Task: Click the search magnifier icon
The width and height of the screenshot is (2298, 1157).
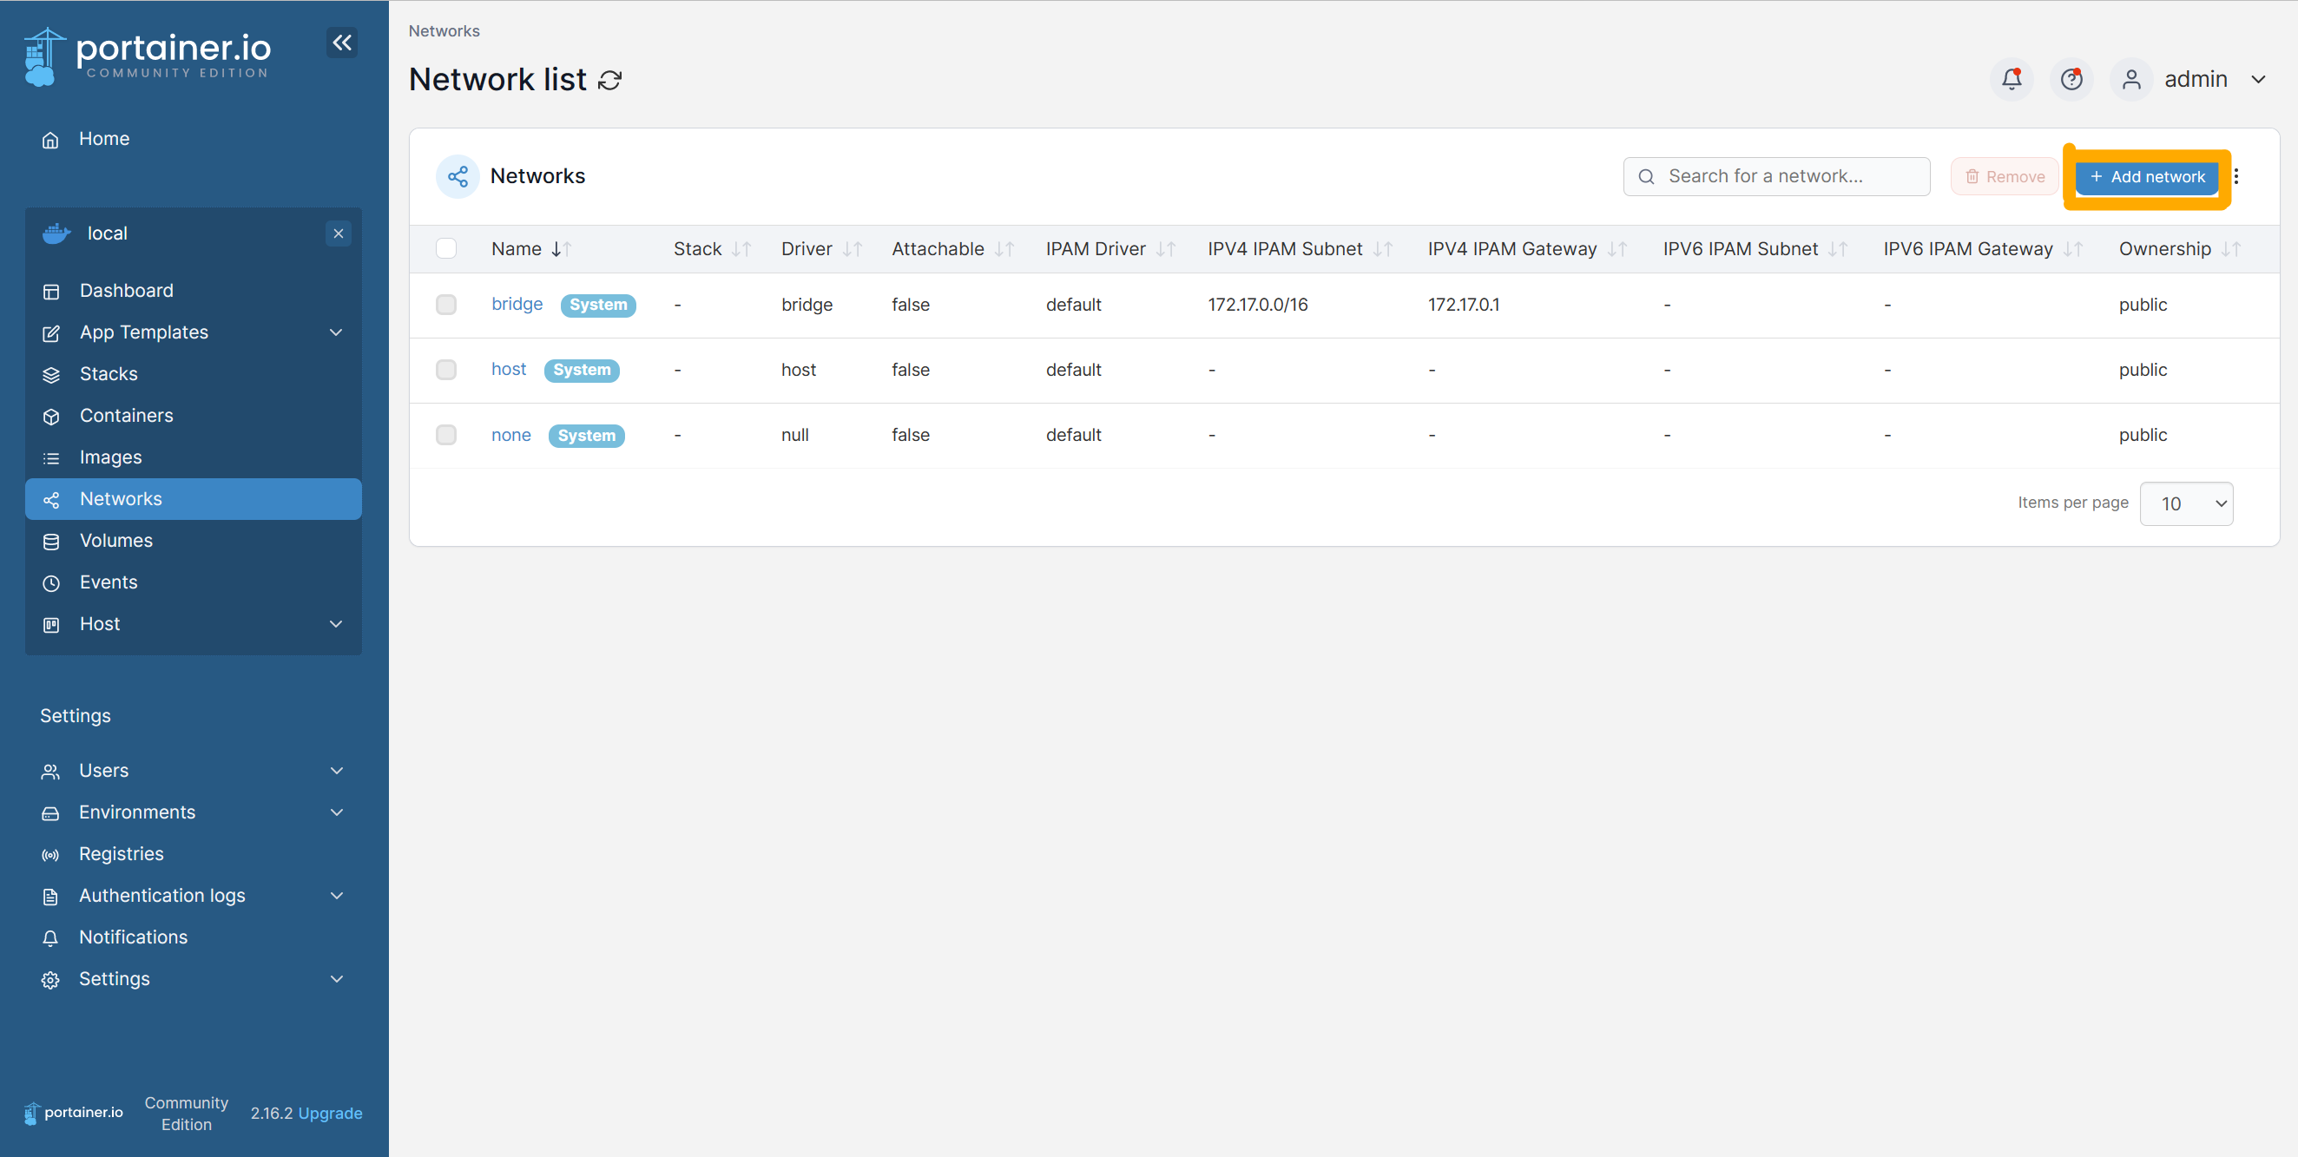Action: coord(1647,176)
